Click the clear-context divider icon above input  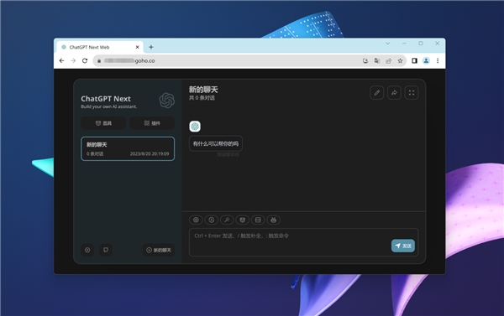coord(258,220)
